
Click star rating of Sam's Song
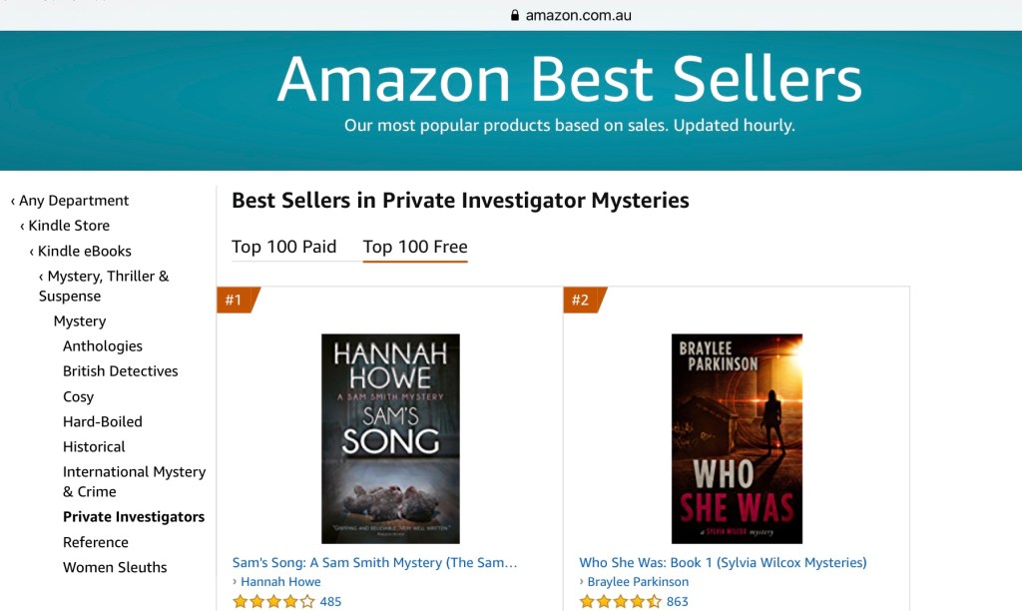pos(273,601)
